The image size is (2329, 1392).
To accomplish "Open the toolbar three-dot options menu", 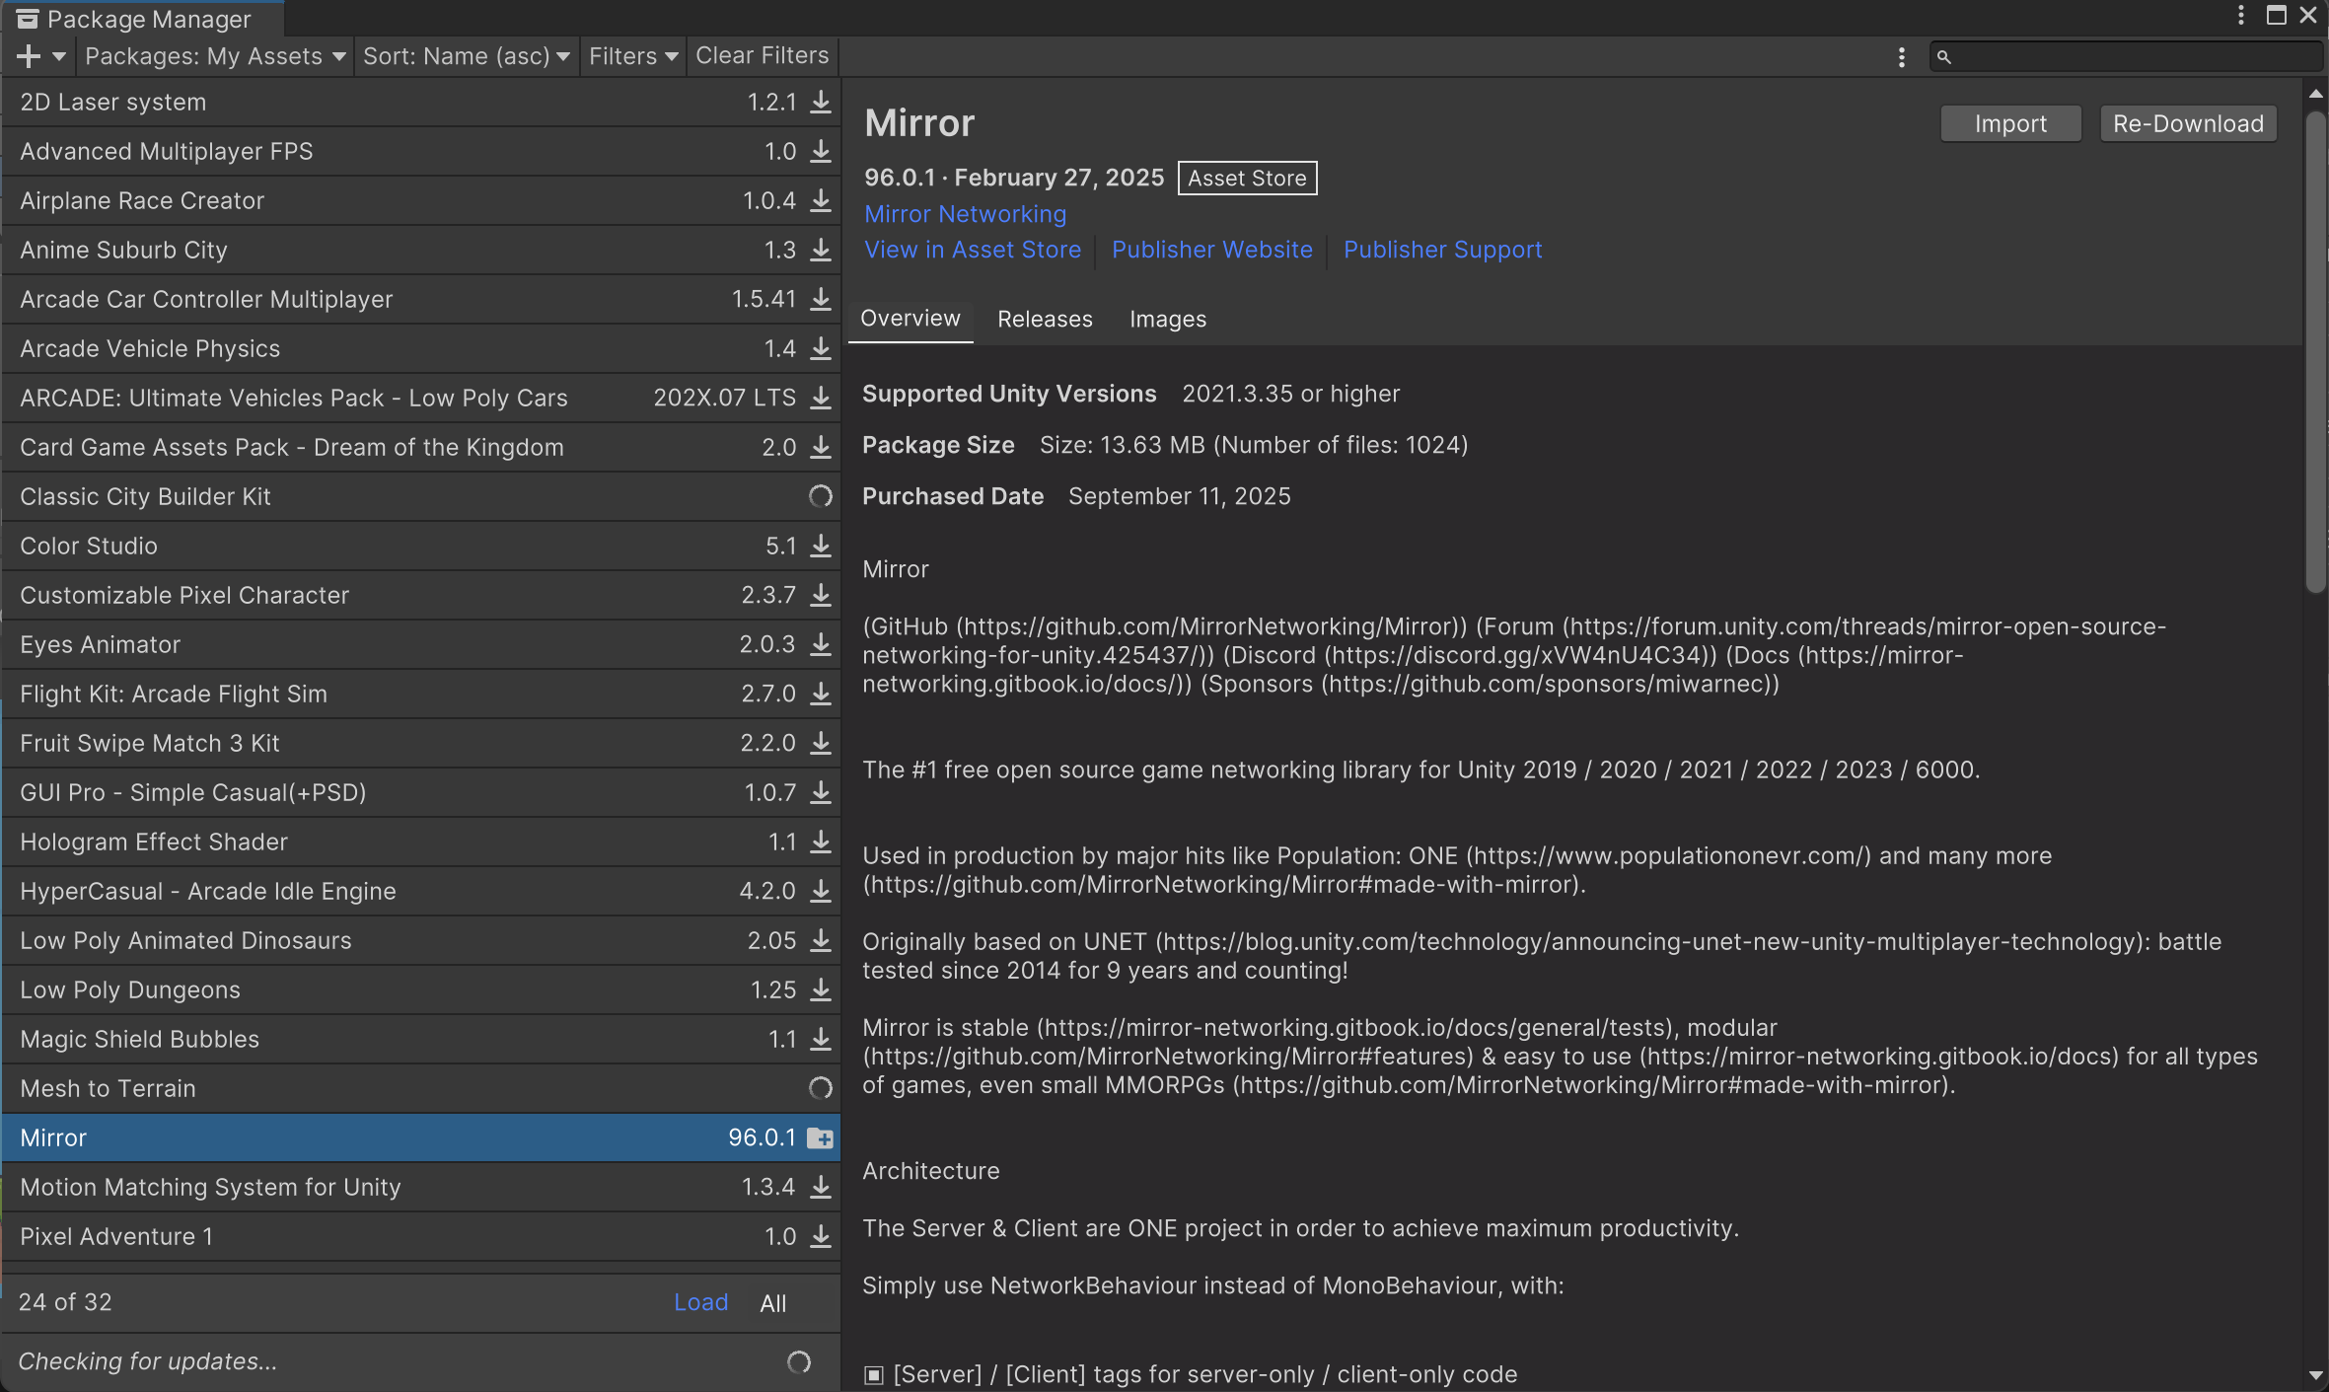I will (x=1901, y=57).
